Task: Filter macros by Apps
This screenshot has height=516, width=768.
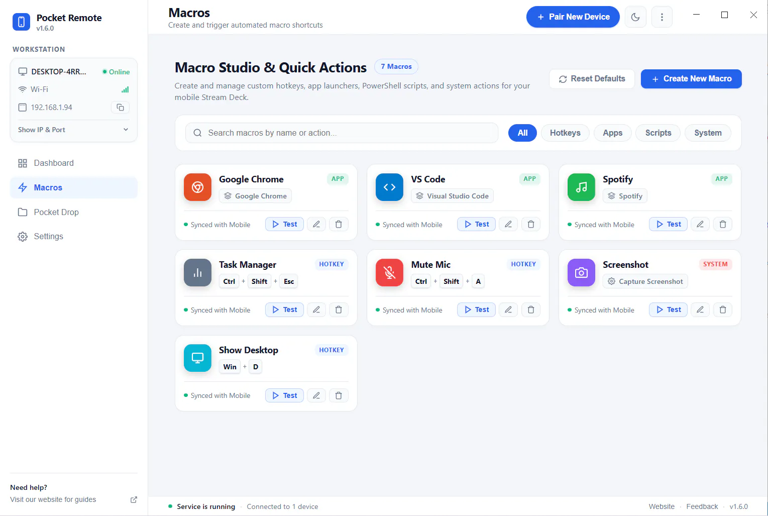Action: [613, 133]
